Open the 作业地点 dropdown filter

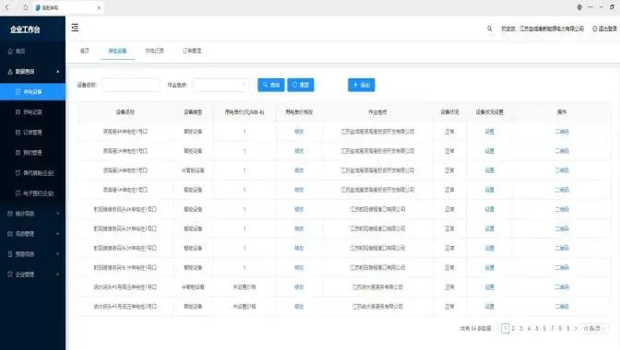tap(221, 85)
